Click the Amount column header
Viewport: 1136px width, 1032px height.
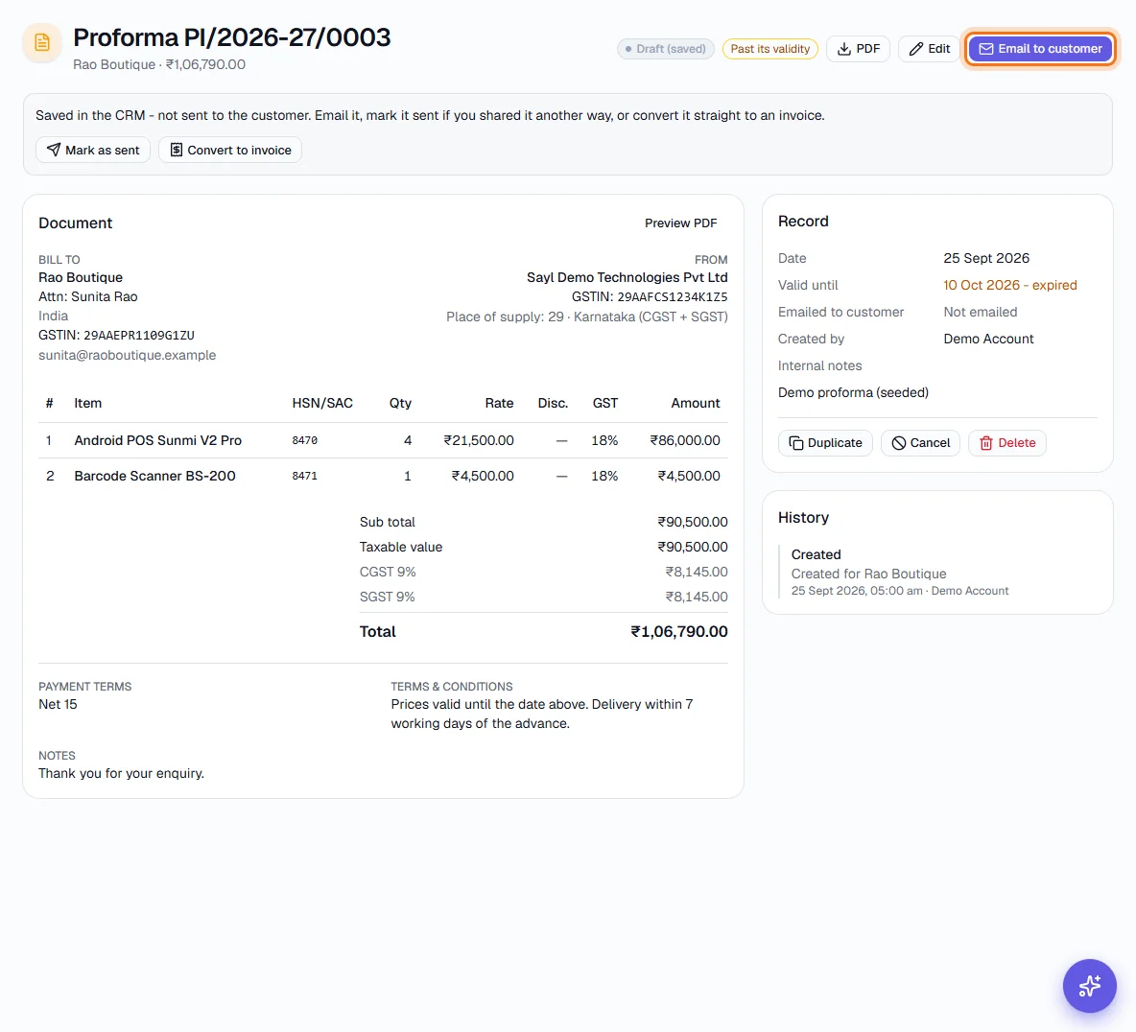click(695, 404)
